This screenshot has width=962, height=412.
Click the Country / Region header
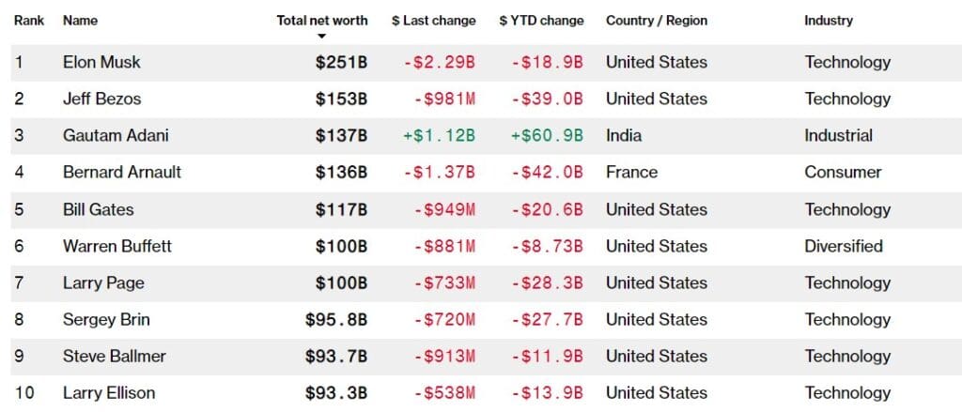pos(657,21)
